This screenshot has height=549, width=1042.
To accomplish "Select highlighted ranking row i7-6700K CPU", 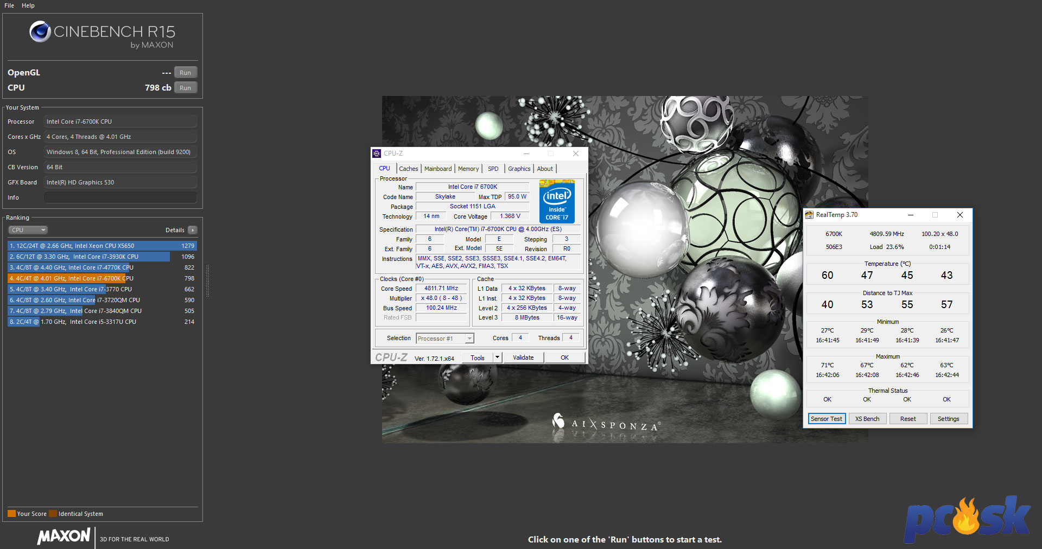I will [102, 278].
